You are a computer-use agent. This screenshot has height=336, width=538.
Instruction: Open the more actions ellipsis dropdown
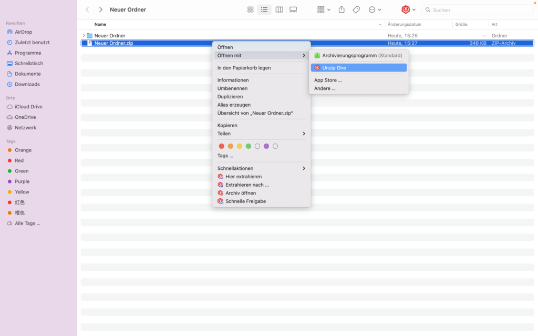pos(375,9)
